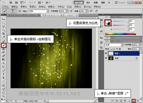Open layer blend mode 正常 dropdown
The height and width of the screenshot is (103, 143).
tap(114, 45)
